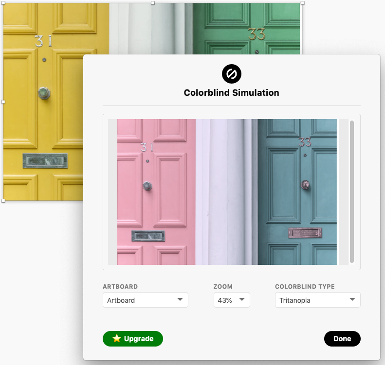Click the top-center selection handle on canvas image
This screenshot has width=385, height=365.
(x=153, y=3)
